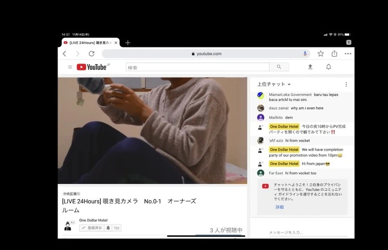Screen dimensions: 388x250
Task: Click youtube.com address bar
Action: click(x=205, y=54)
